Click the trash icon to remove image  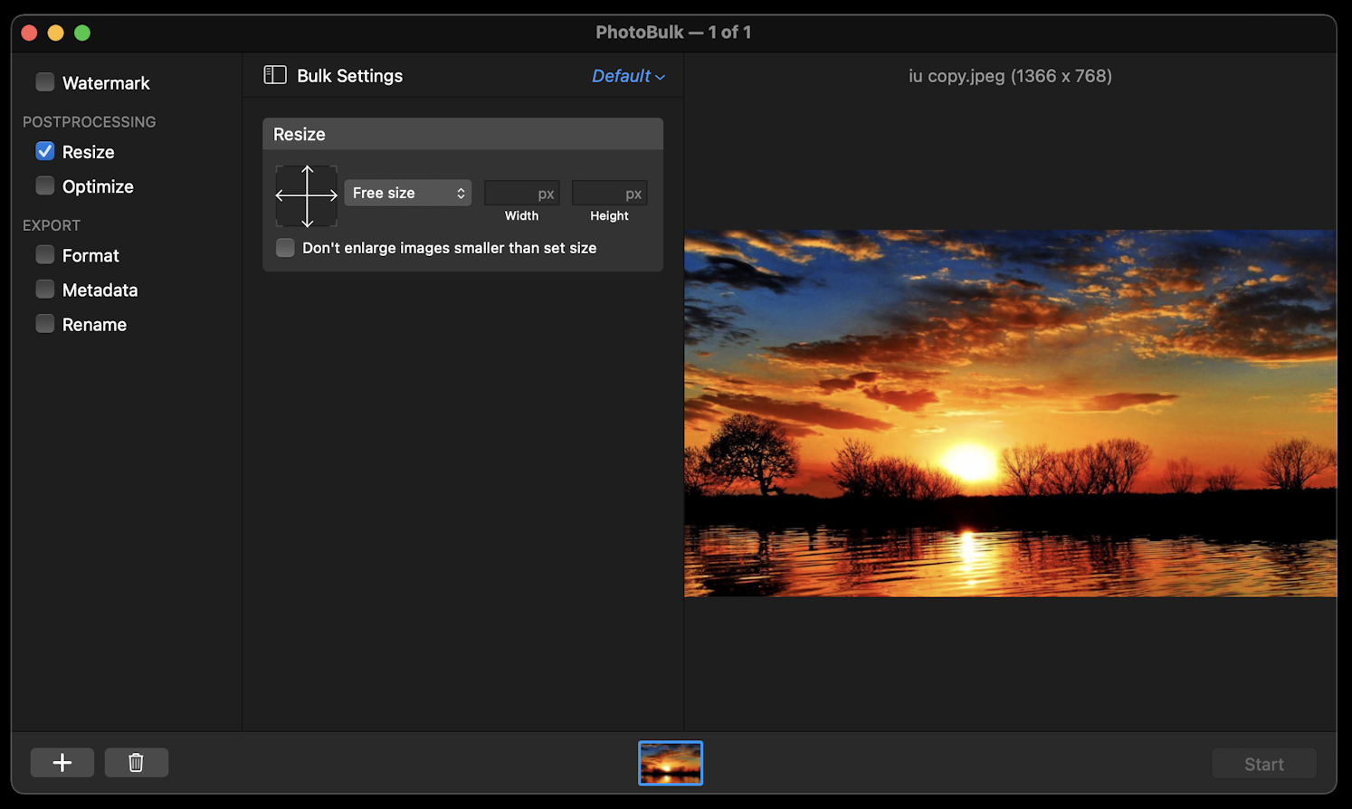(136, 762)
